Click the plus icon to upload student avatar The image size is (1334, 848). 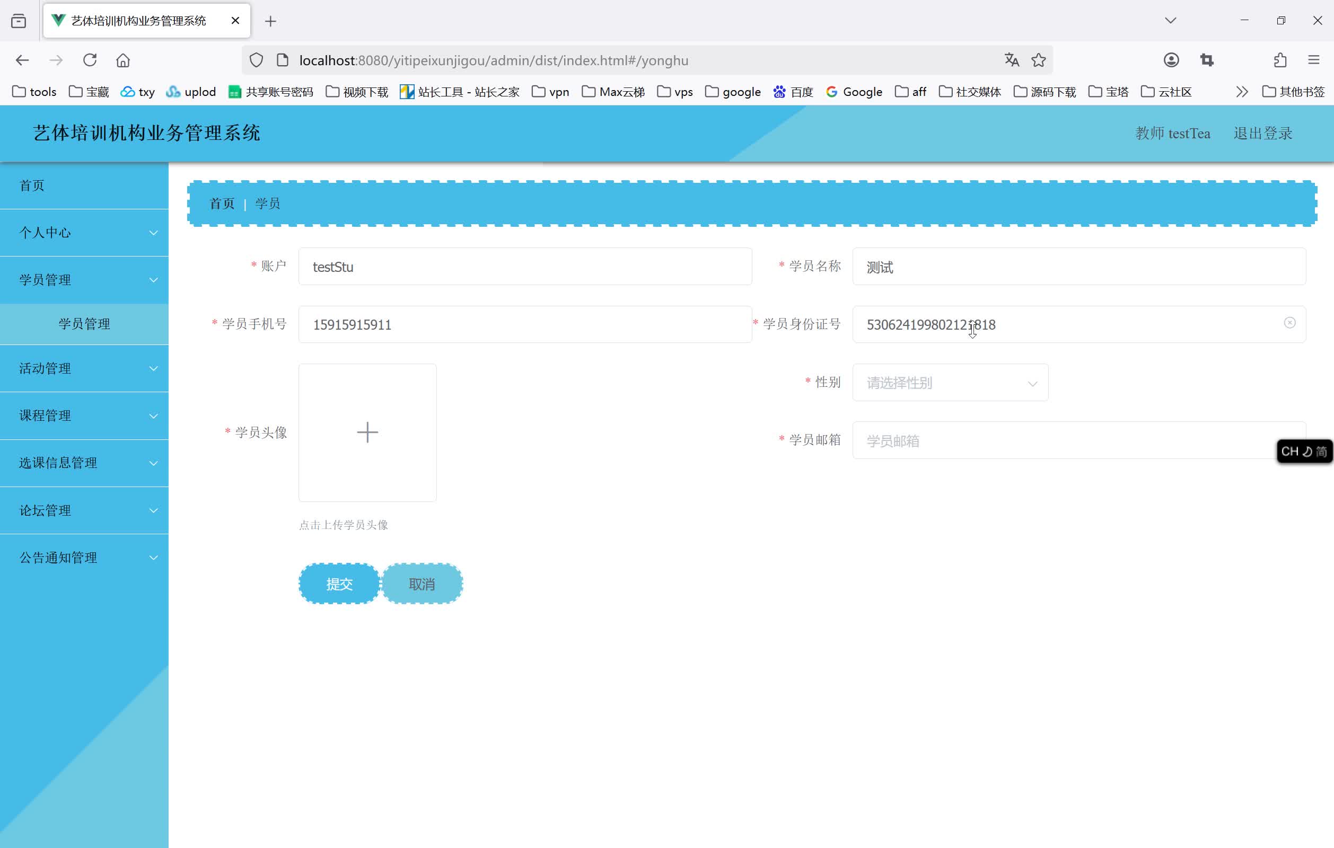click(x=367, y=432)
